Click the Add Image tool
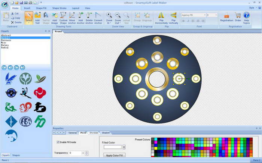 pyautogui.click(x=55, y=18)
